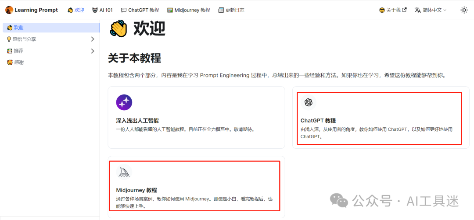Image resolution: width=474 pixels, height=220 pixels.
Task: Open Midjourney 教程 in the navbar
Action: [188, 10]
